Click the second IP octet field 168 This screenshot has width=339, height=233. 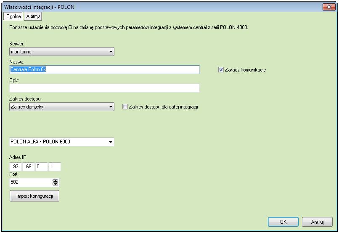28,167
